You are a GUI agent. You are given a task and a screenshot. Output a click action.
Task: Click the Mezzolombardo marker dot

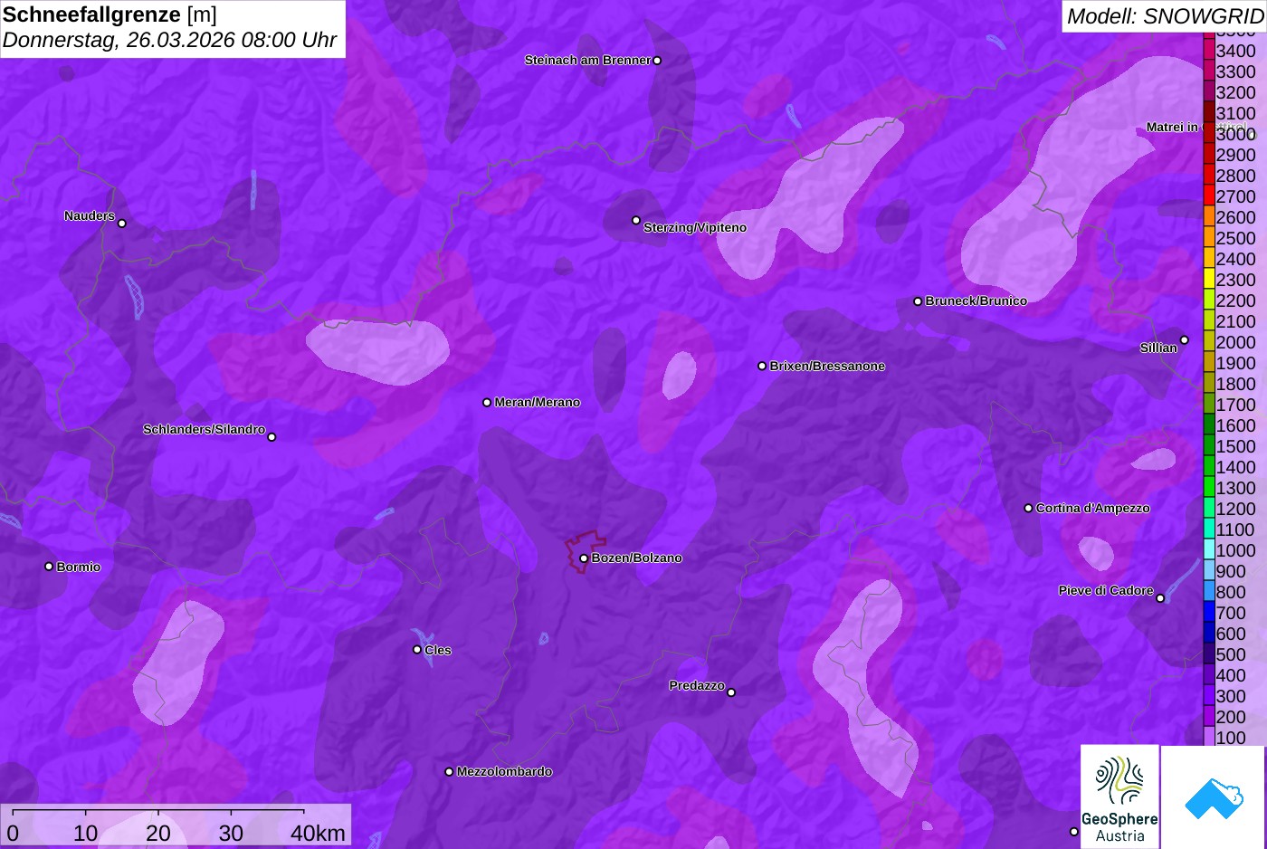point(449,772)
